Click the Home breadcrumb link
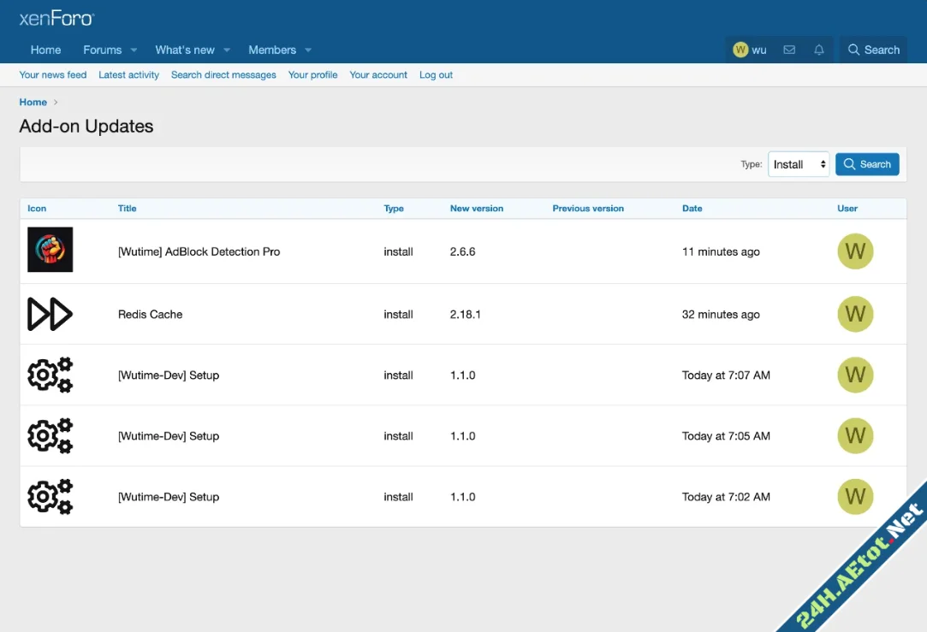Image resolution: width=927 pixels, height=632 pixels. (x=33, y=102)
